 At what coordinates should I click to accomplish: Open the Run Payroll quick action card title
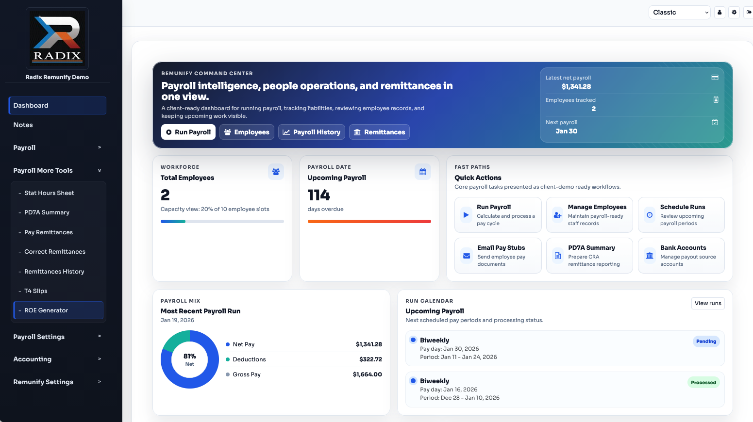coord(494,207)
